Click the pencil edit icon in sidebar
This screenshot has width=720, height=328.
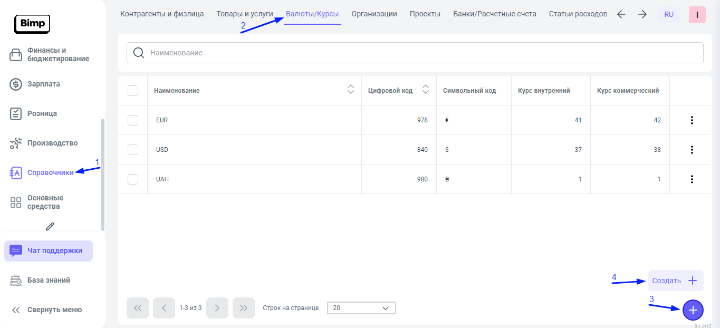(x=50, y=226)
